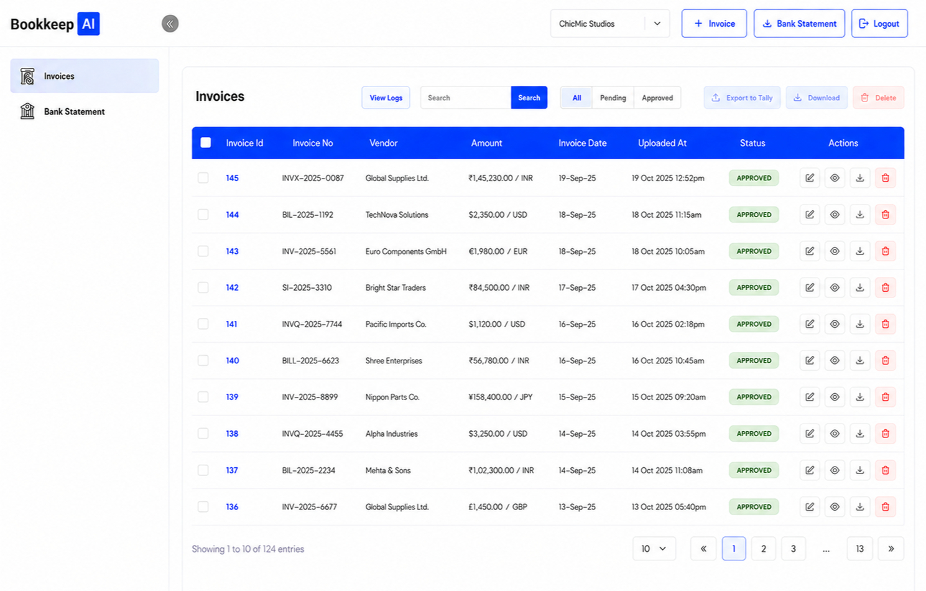Switch to the Approved filter tab

point(657,98)
